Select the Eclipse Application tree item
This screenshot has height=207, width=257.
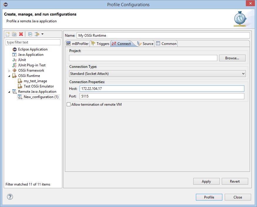(33, 49)
